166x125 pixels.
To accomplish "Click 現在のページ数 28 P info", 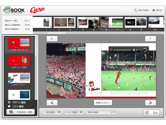I will coord(17,21).
